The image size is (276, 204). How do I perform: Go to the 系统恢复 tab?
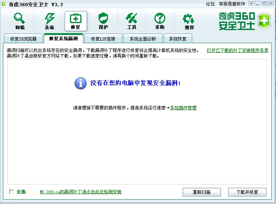pyautogui.click(x=178, y=39)
